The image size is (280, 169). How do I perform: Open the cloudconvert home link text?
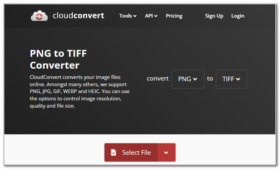78,16
